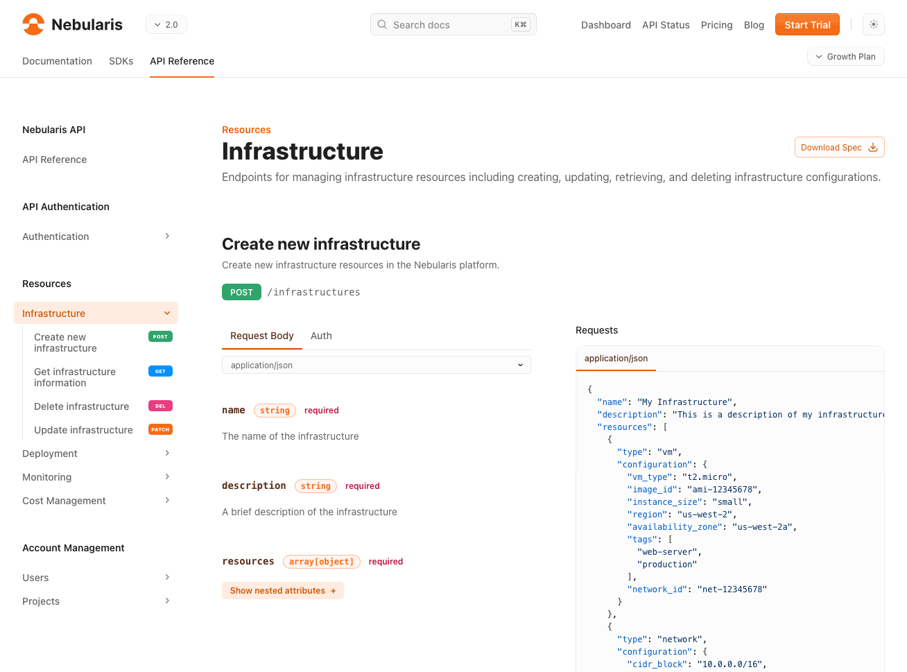Toggle light/dark theme with the sun icon
The image size is (907, 672).
(x=873, y=24)
